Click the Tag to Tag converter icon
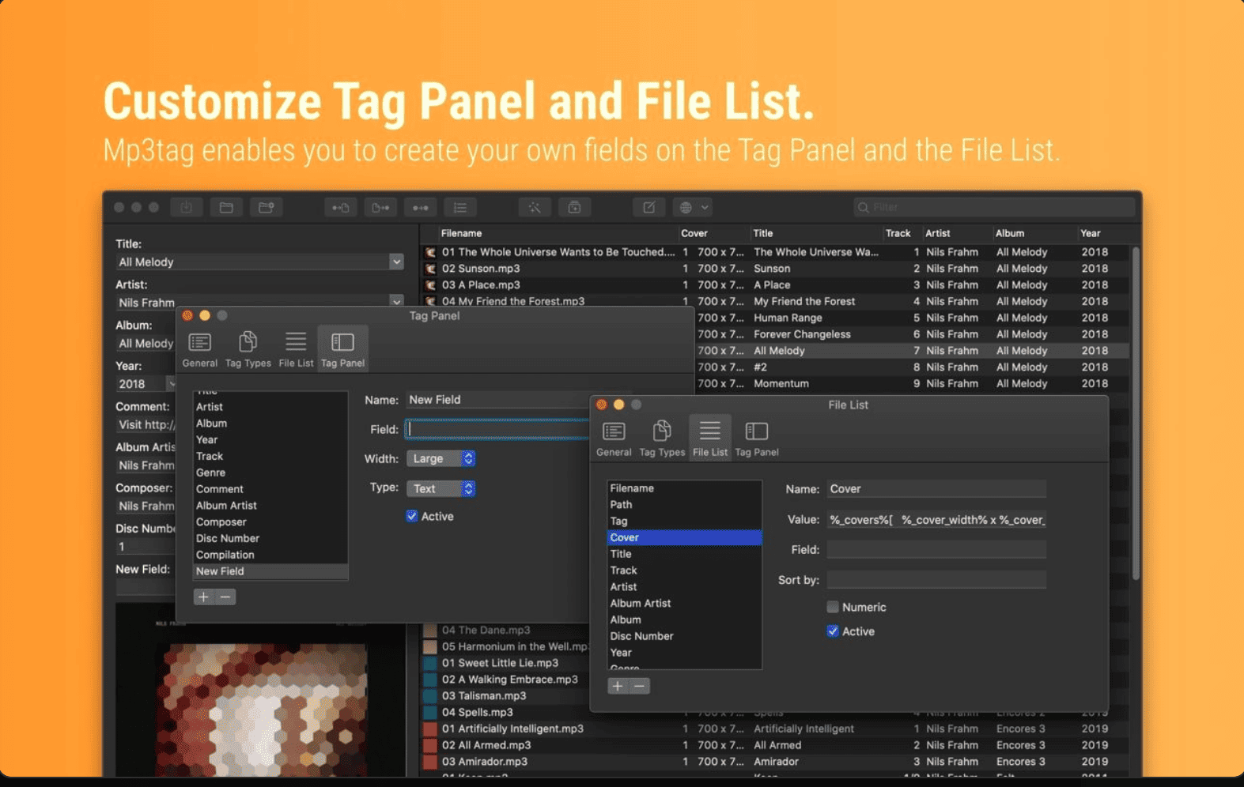The image size is (1244, 787). (420, 208)
